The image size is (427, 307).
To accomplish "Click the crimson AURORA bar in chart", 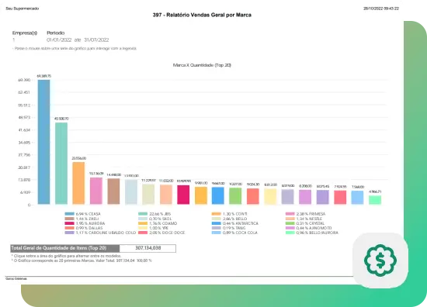I will tap(183, 195).
